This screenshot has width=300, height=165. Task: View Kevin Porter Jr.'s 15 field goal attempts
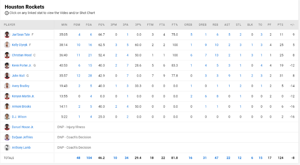(x=90, y=65)
